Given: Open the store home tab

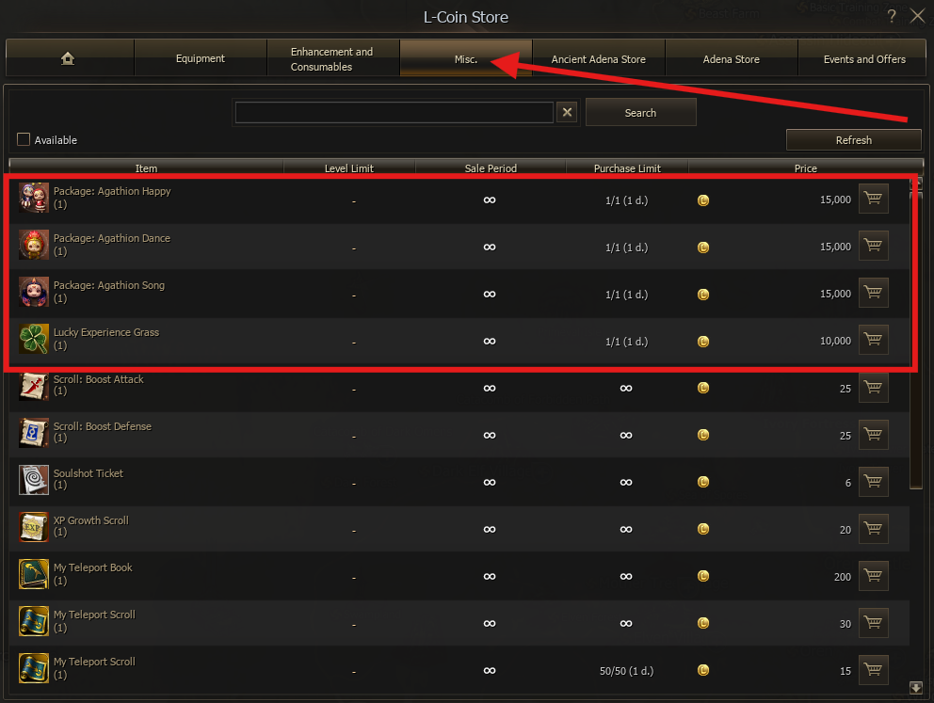Looking at the screenshot, I should pyautogui.click(x=68, y=58).
